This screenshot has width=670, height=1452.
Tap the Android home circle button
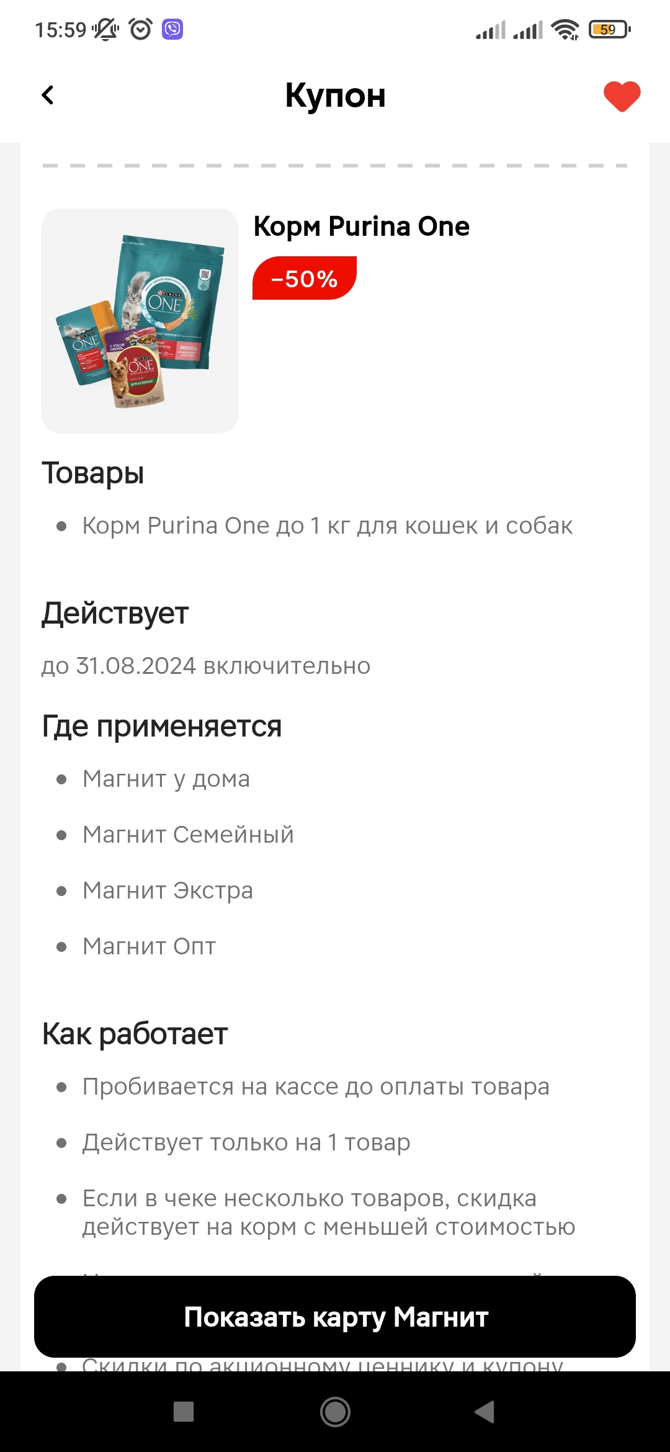(335, 1412)
